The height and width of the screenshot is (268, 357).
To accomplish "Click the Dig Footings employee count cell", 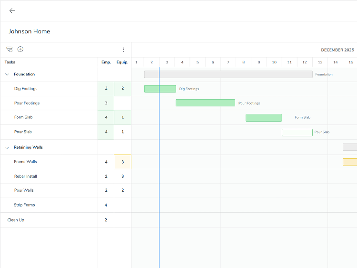I will (x=106, y=89).
